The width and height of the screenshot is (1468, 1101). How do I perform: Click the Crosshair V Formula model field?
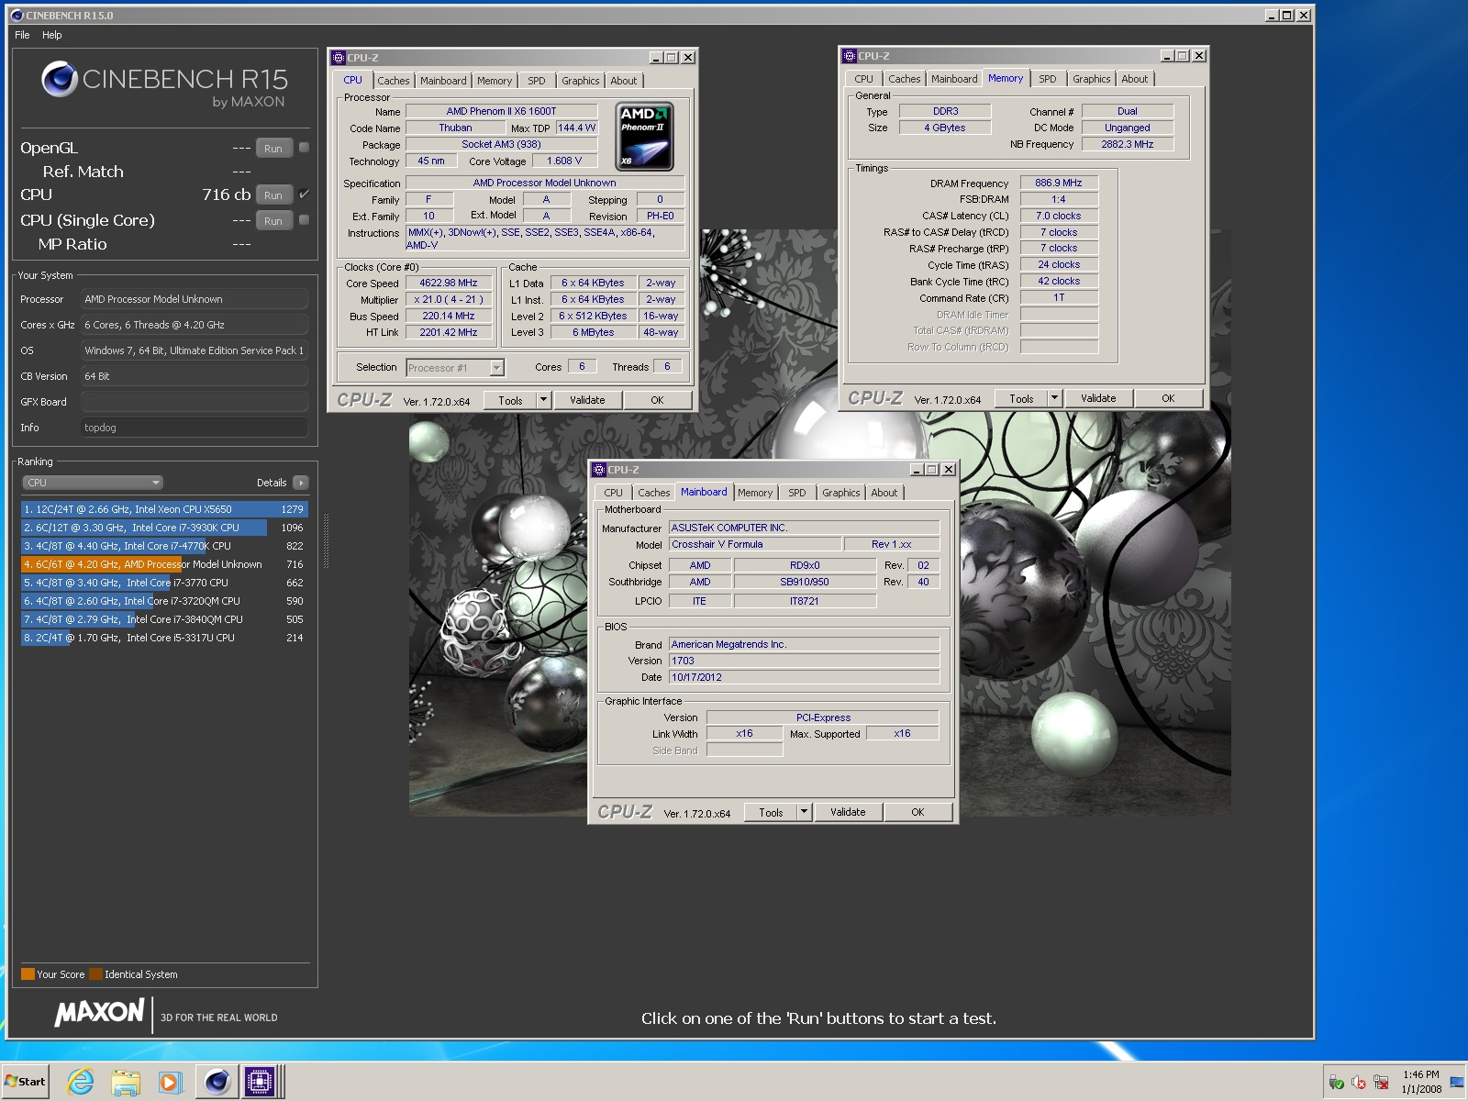coord(754,544)
